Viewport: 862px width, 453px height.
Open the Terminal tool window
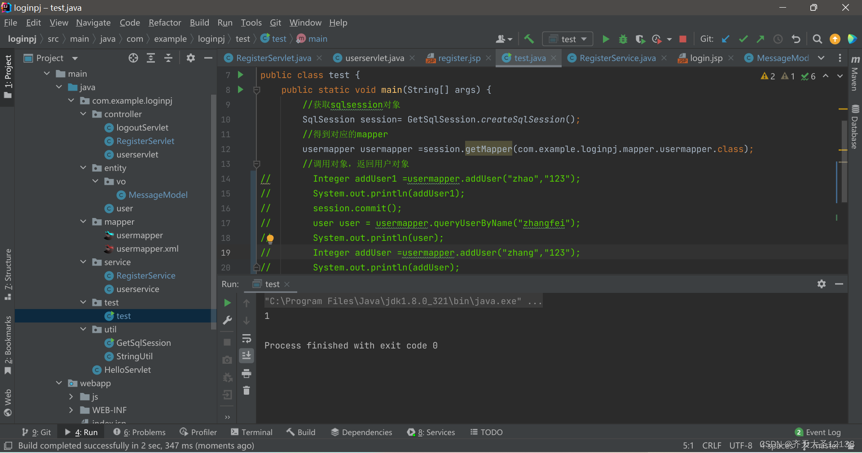(251, 432)
